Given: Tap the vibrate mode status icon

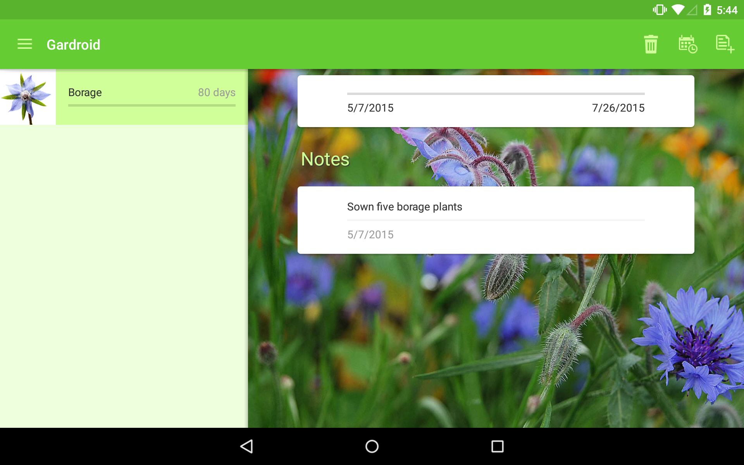Looking at the screenshot, I should (x=660, y=10).
